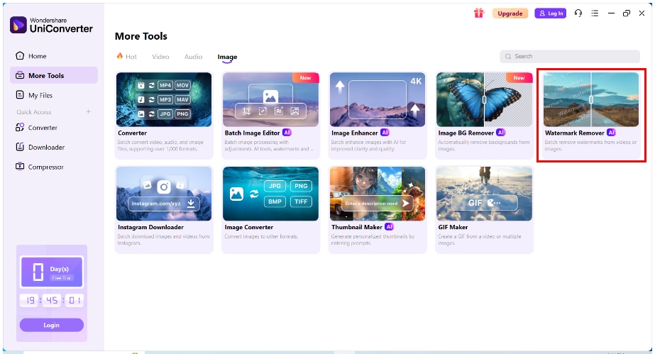Open the Thumbnail Maker thumbnail
The width and height of the screenshot is (655, 354).
(378, 194)
